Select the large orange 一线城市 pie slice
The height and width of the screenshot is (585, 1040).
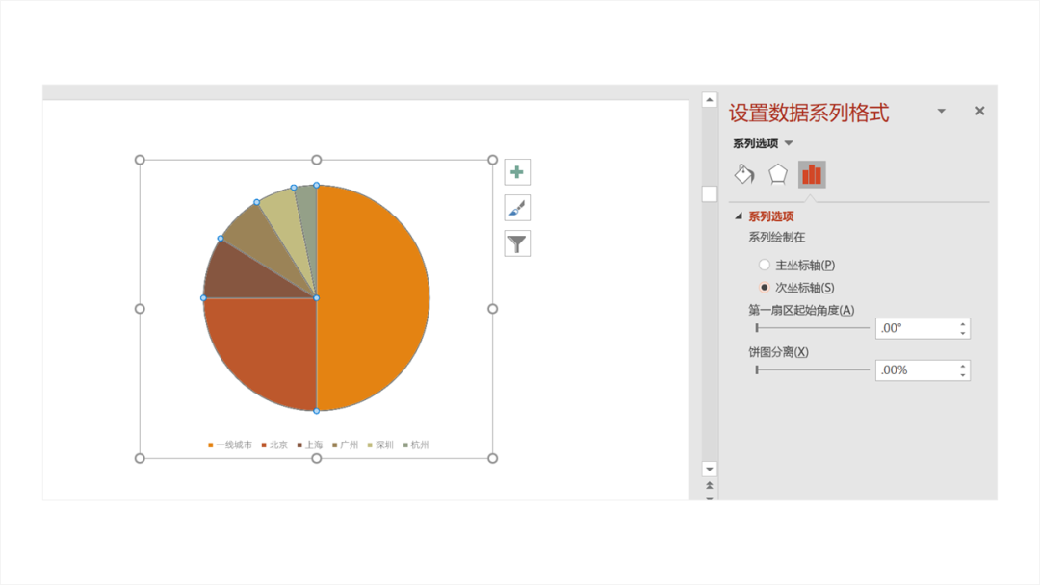[374, 298]
